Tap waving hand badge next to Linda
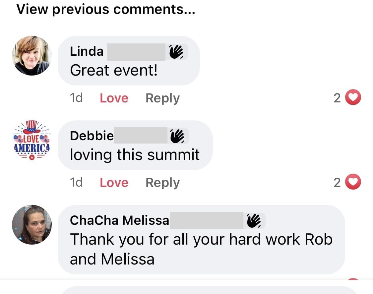373x294 pixels. point(176,52)
